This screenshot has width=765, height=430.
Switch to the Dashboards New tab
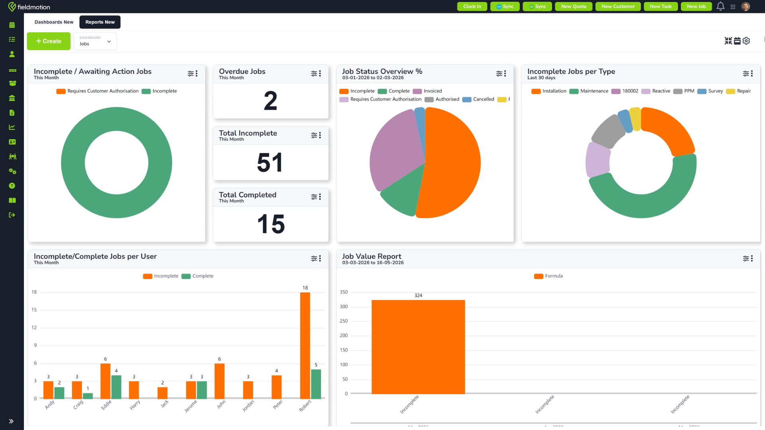pyautogui.click(x=54, y=22)
